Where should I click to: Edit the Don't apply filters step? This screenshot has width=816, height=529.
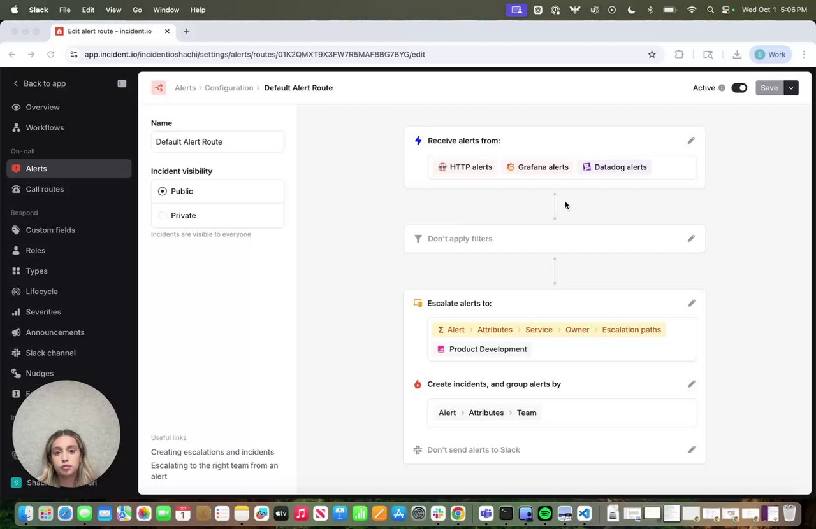[691, 239]
